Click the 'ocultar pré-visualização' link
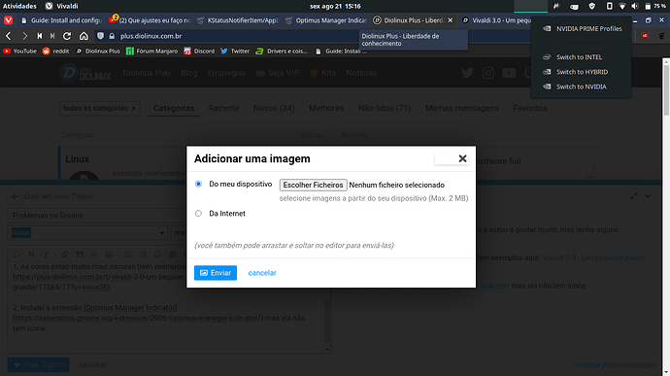The height and width of the screenshot is (376, 670). [614, 364]
